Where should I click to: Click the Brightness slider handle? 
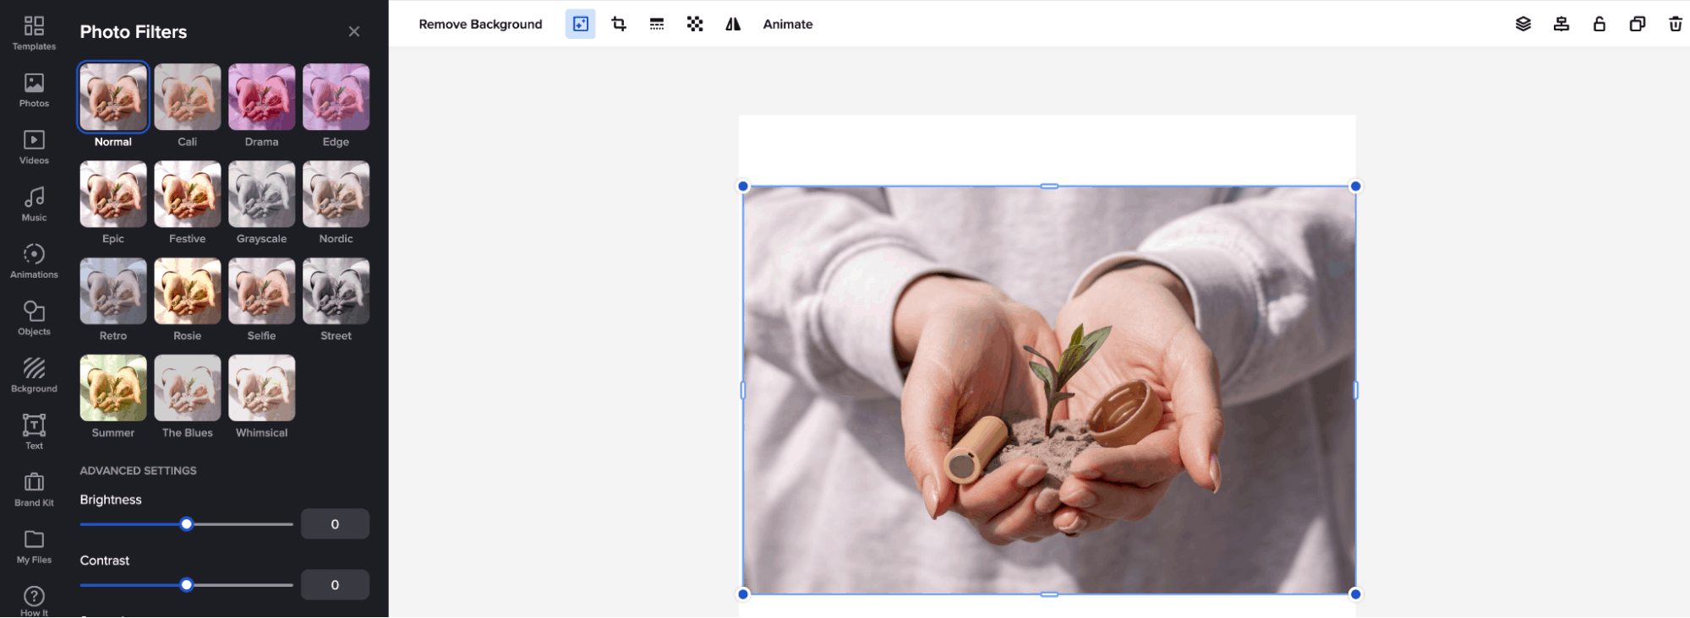(x=187, y=524)
